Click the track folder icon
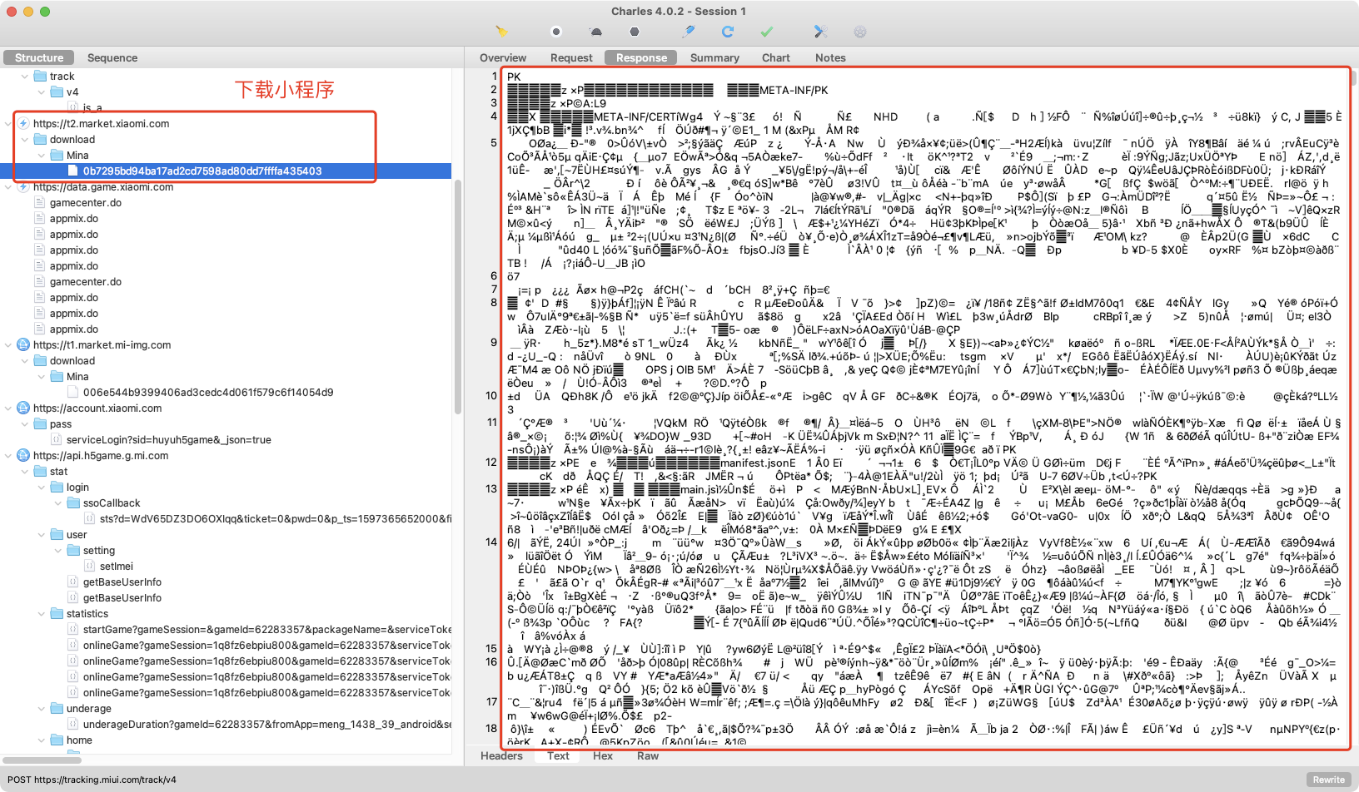Image resolution: width=1359 pixels, height=792 pixels. tap(41, 77)
